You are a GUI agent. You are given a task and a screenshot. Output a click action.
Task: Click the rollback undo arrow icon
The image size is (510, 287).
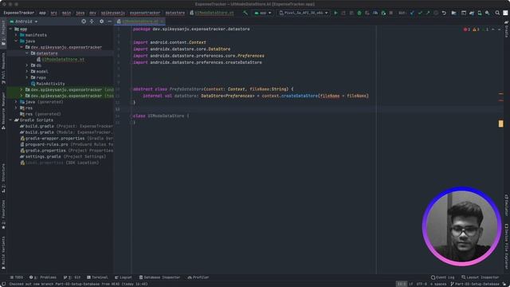[x=444, y=13]
